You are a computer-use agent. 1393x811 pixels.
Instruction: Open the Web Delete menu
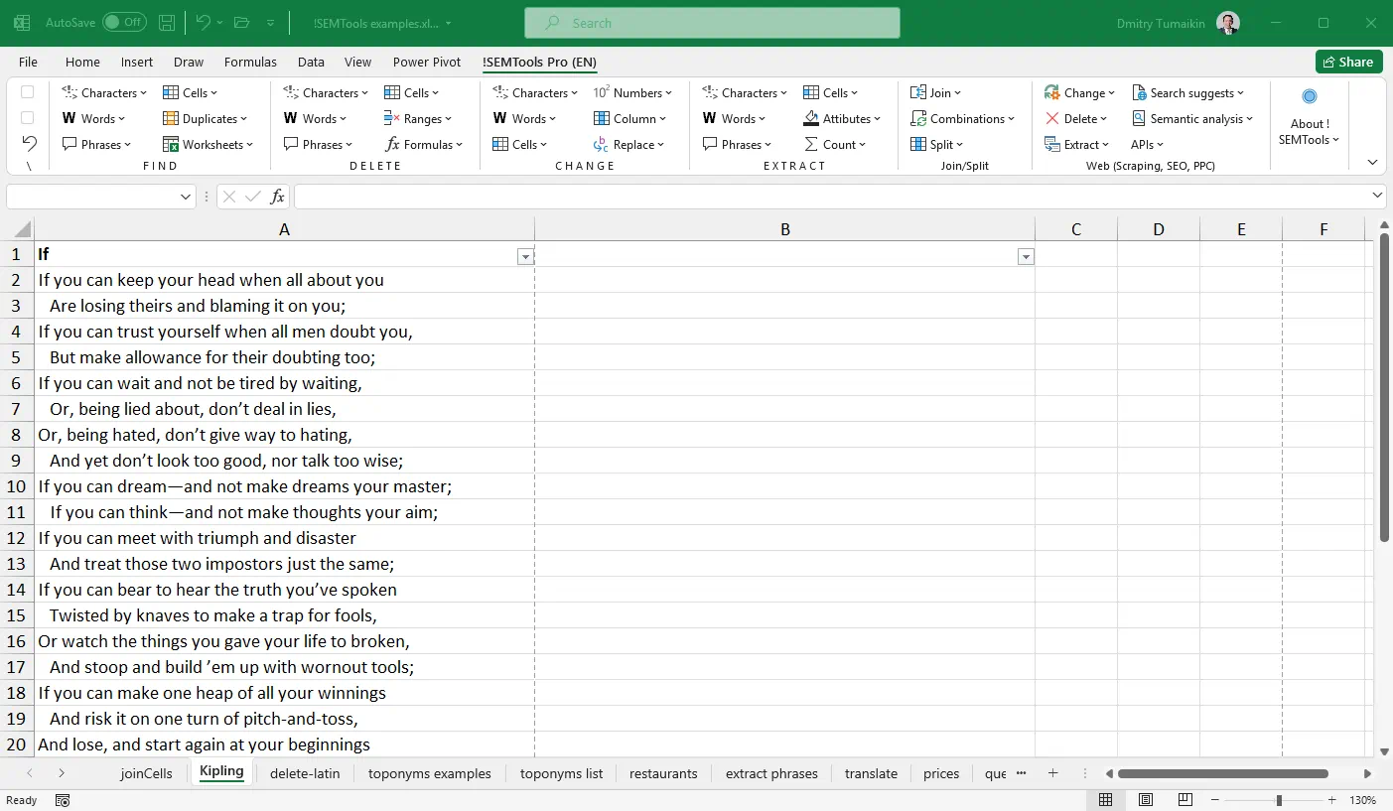(x=1076, y=118)
